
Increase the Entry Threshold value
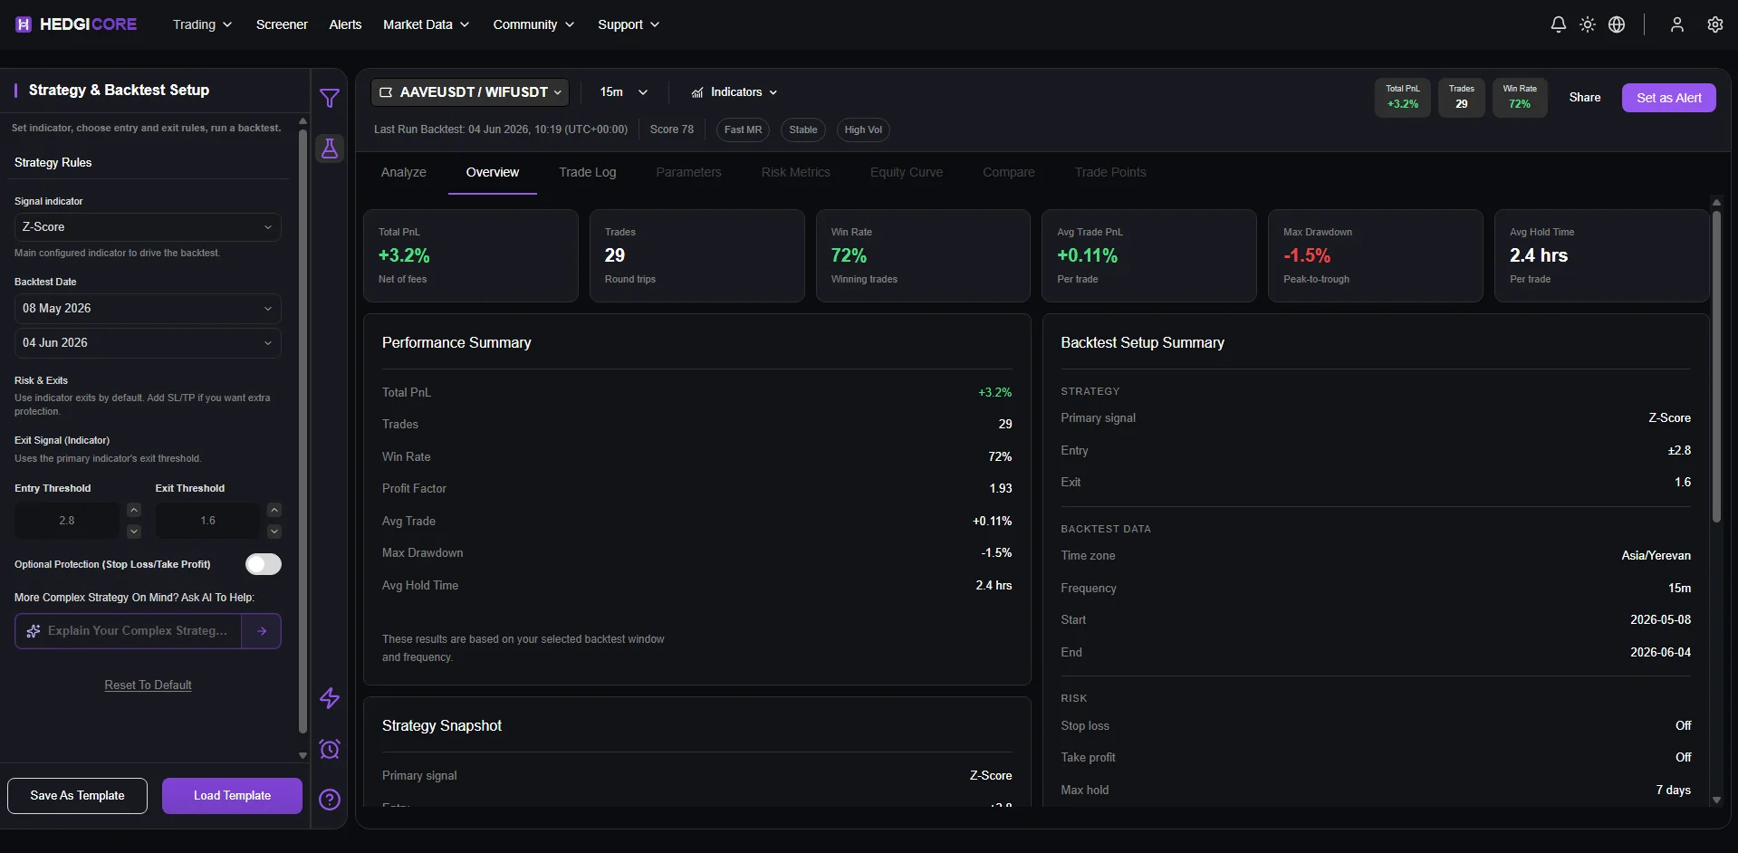coord(134,510)
